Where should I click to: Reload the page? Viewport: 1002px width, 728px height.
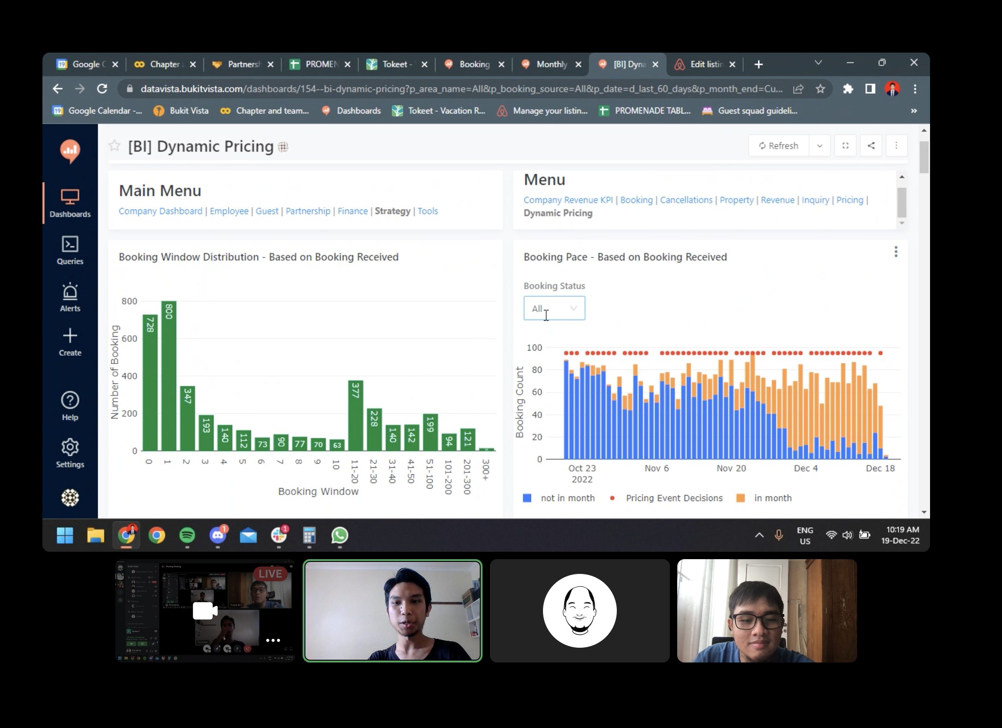[x=102, y=89]
